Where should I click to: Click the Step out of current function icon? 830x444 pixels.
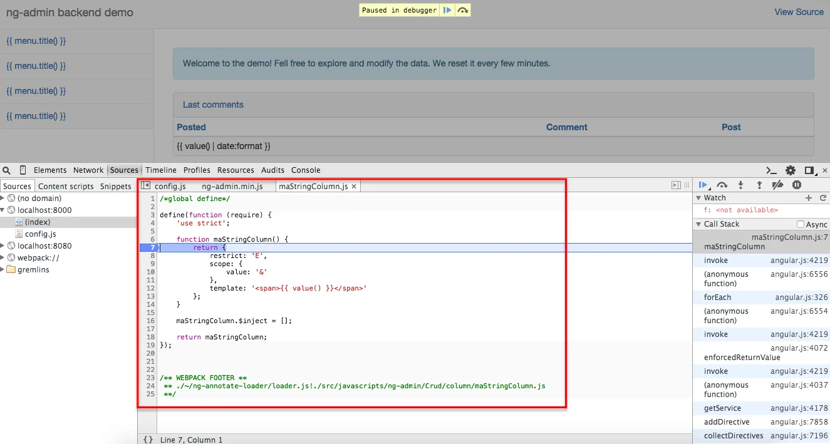tap(759, 185)
